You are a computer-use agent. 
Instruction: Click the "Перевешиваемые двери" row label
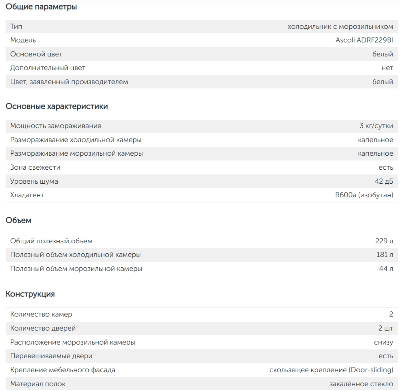click(x=51, y=356)
